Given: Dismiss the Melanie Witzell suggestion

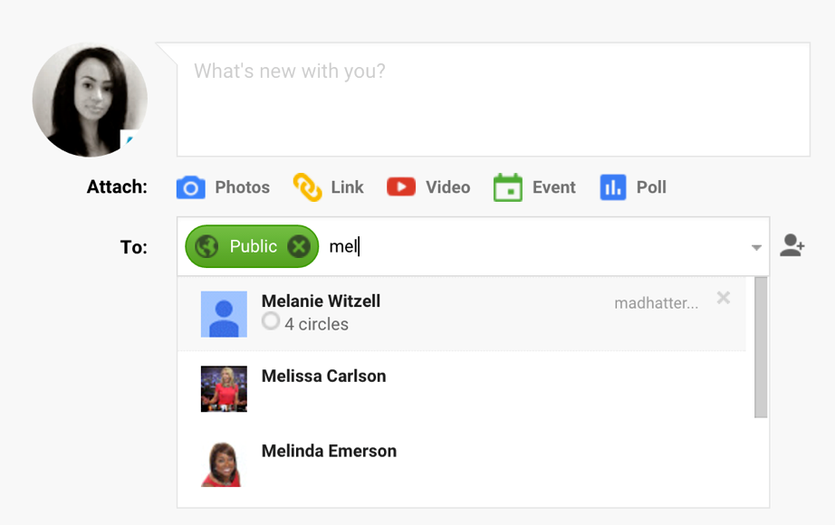Looking at the screenshot, I should point(724,298).
